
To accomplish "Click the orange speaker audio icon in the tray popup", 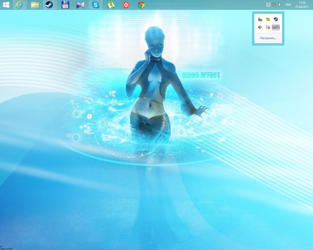I will (x=260, y=27).
